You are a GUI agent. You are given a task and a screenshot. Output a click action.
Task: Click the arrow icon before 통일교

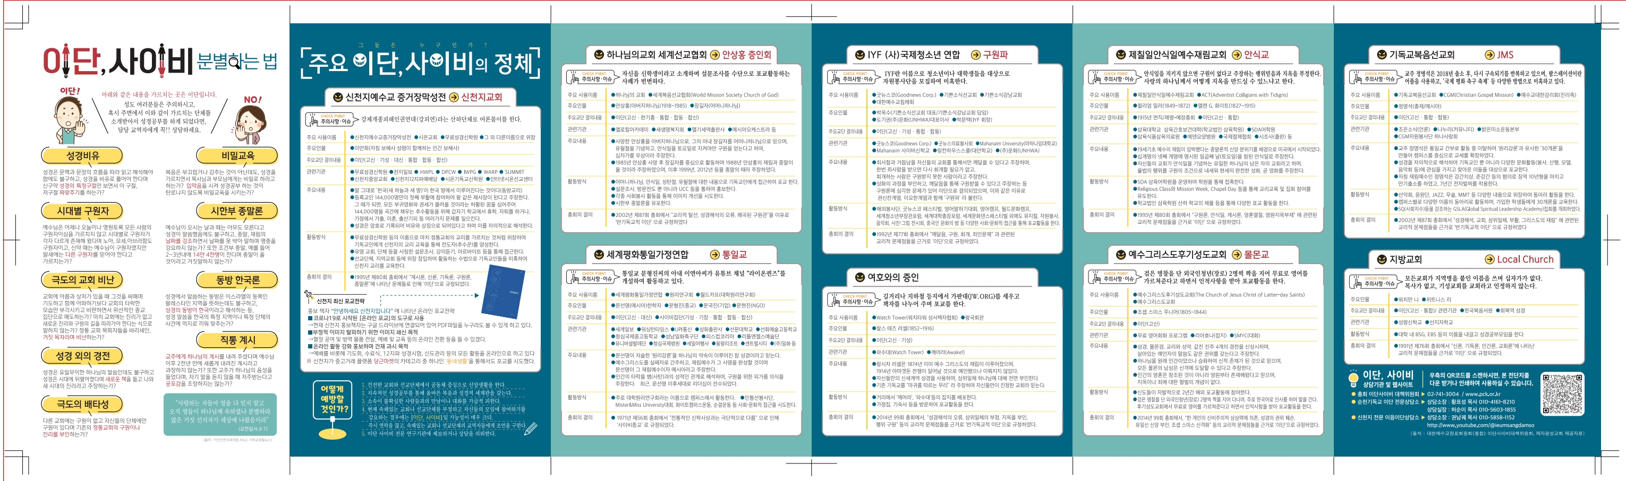[714, 255]
